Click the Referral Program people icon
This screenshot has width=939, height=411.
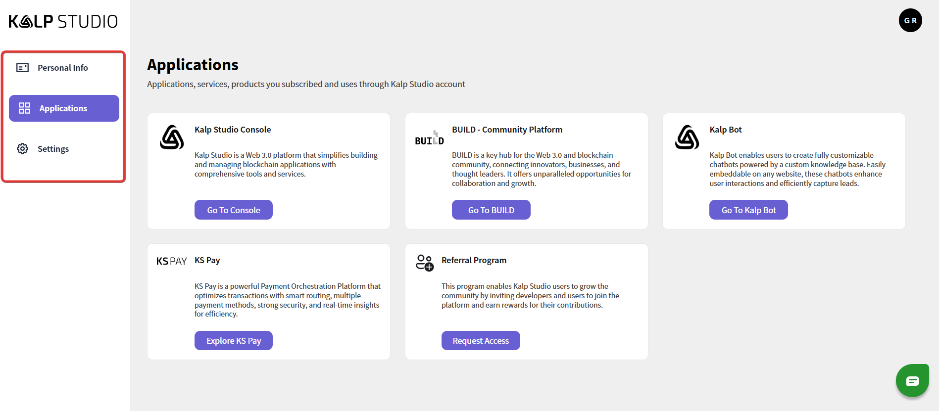click(x=425, y=263)
